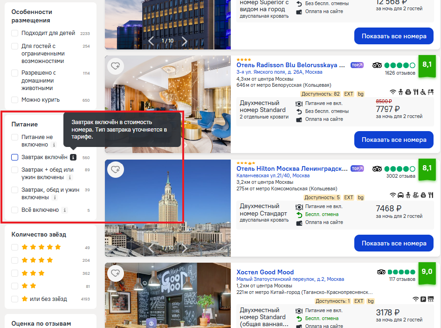Click car transfer amenity icon on Hilton listing

pos(400,195)
